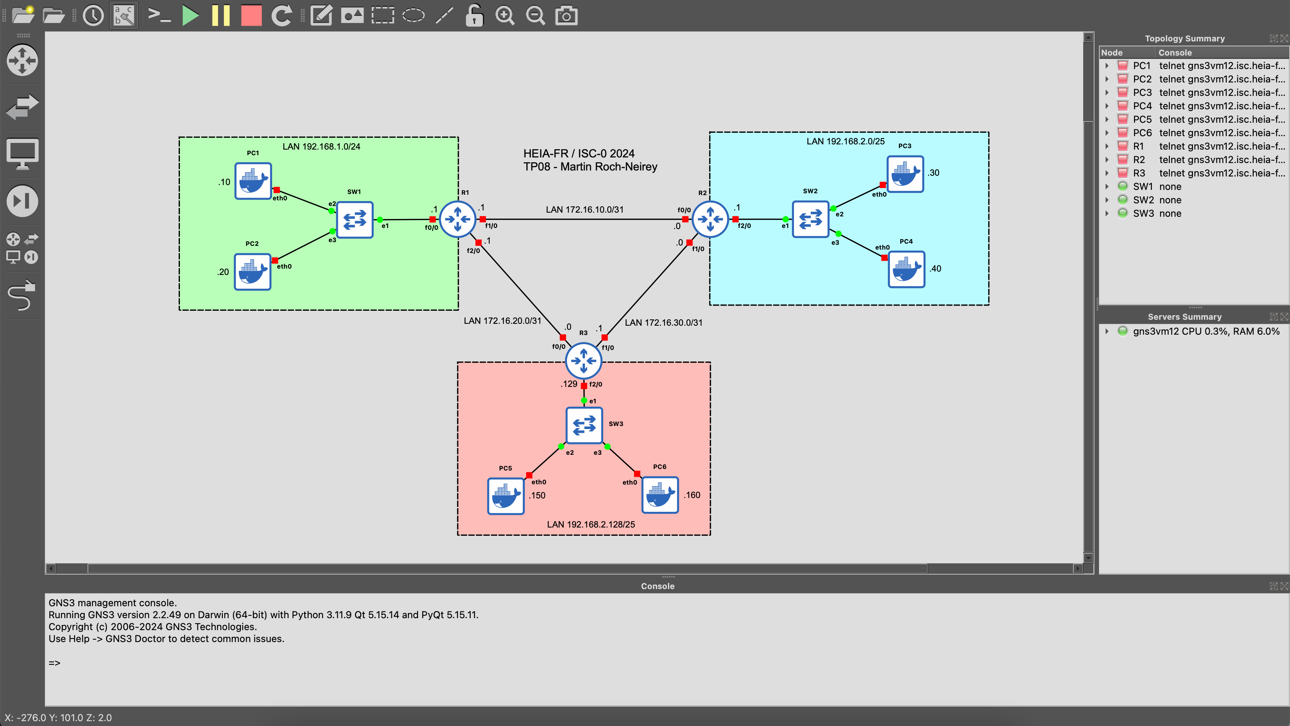Select the PC4 docker node
Image resolution: width=1290 pixels, height=726 pixels.
point(906,269)
